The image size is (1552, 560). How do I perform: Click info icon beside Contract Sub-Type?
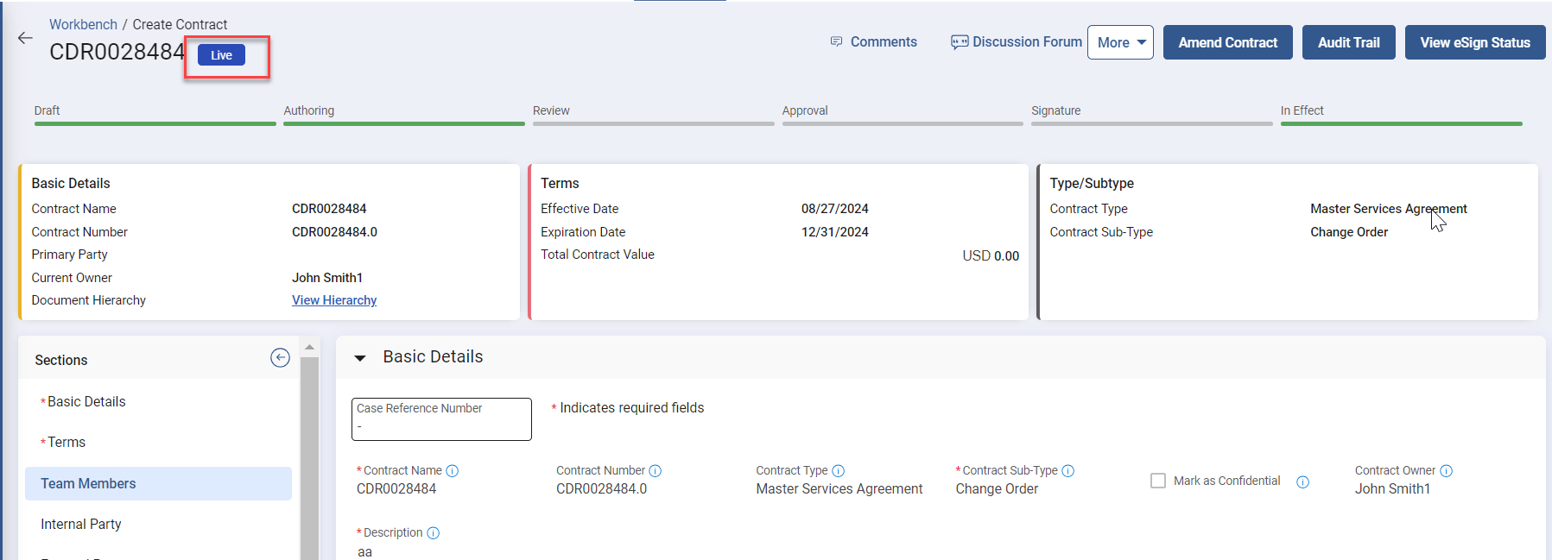[1068, 471]
